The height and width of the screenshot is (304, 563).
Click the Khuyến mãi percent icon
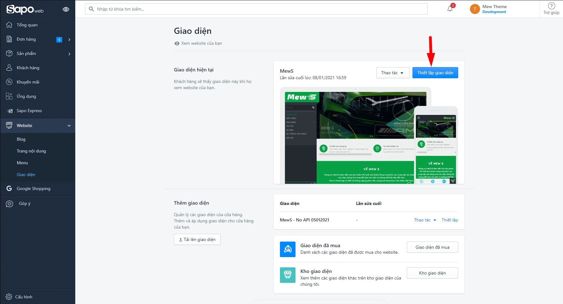[x=9, y=82]
